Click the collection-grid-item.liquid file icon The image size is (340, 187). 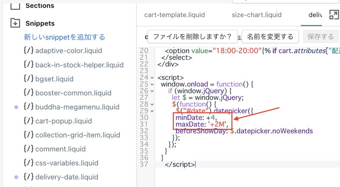(28, 134)
